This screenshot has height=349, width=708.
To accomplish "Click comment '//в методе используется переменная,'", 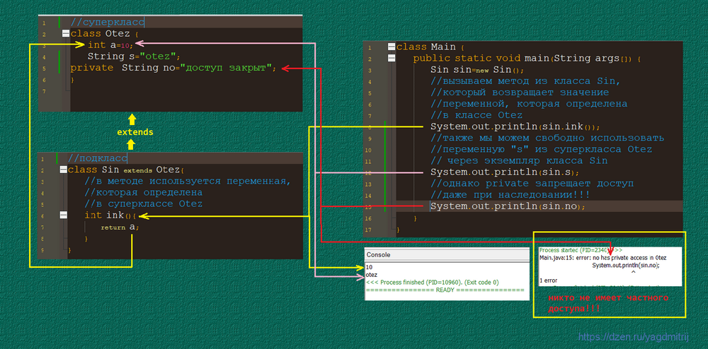I will (x=187, y=181).
